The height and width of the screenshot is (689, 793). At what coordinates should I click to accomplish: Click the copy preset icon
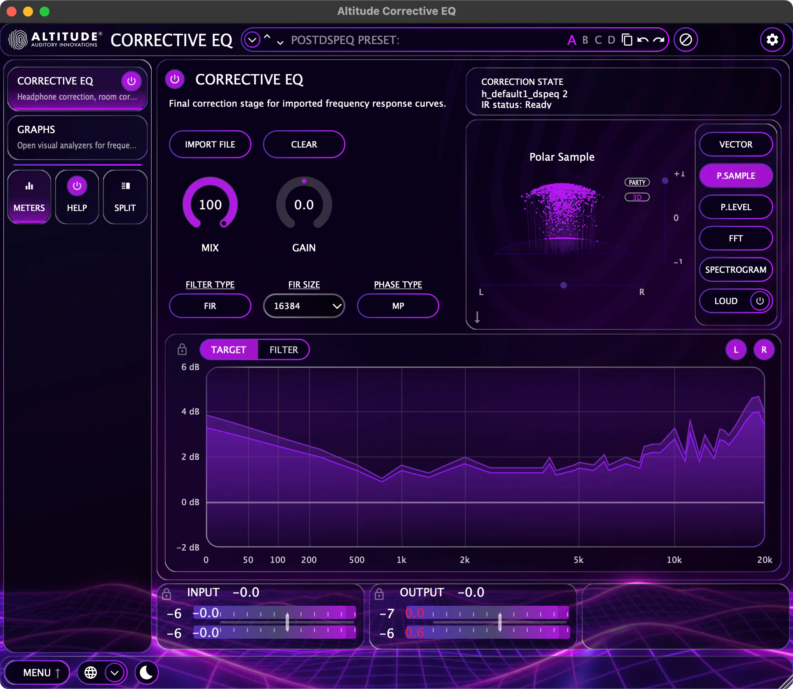tap(627, 40)
